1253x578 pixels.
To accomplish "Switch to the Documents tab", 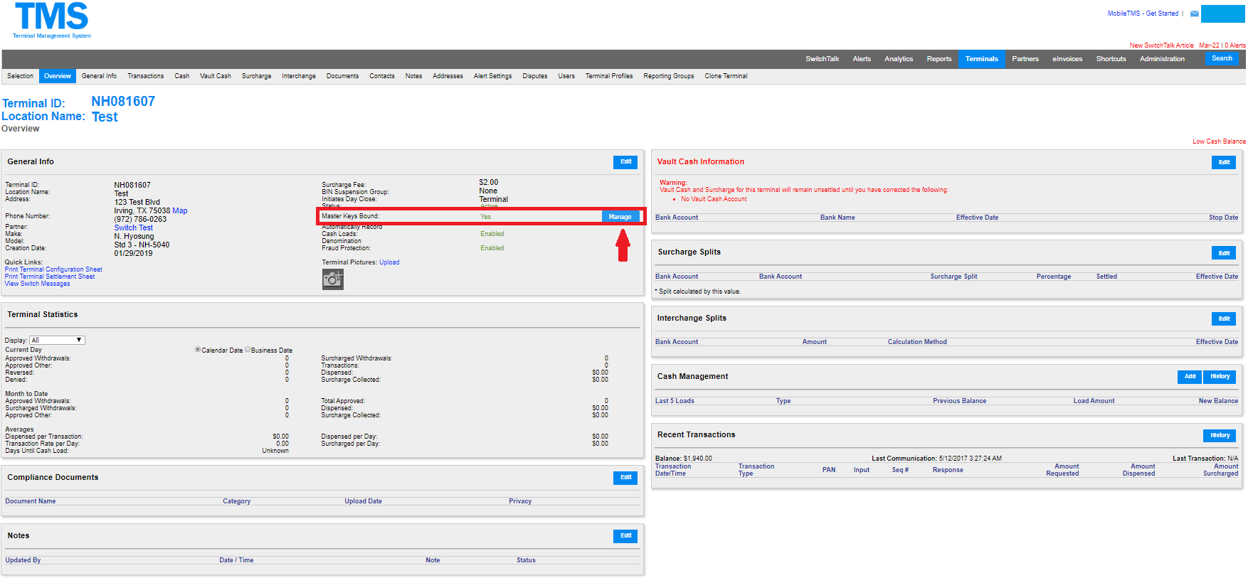I will tap(343, 76).
